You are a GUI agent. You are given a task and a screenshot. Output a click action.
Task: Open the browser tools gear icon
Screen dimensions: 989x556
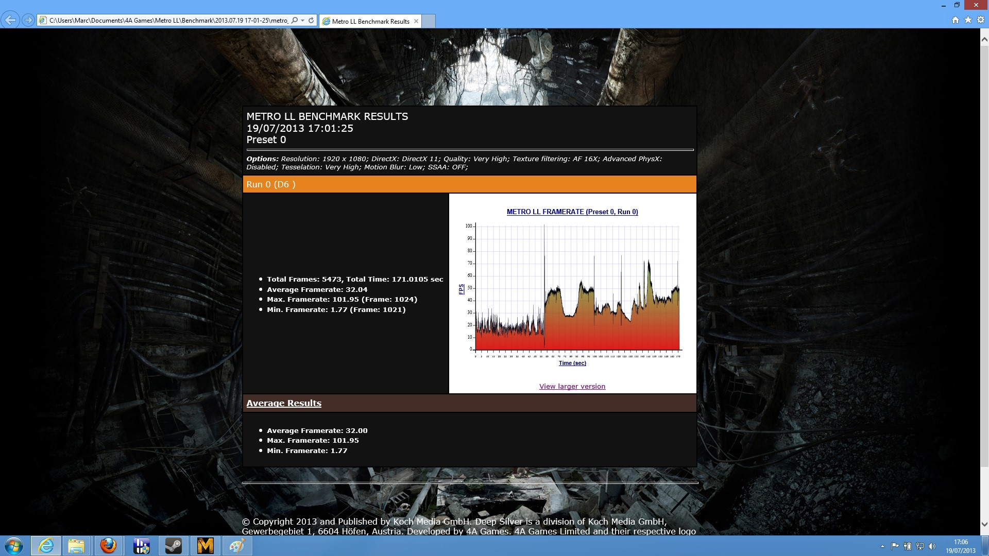click(981, 20)
